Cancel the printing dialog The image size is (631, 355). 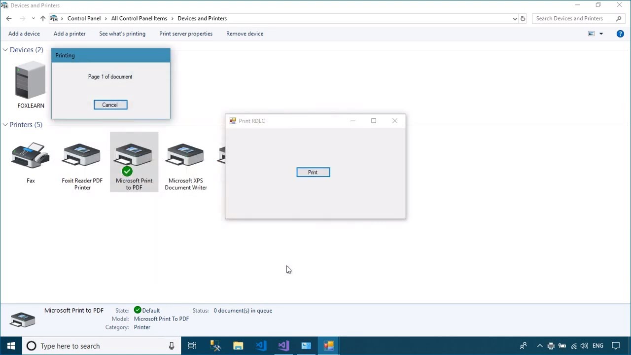click(110, 105)
